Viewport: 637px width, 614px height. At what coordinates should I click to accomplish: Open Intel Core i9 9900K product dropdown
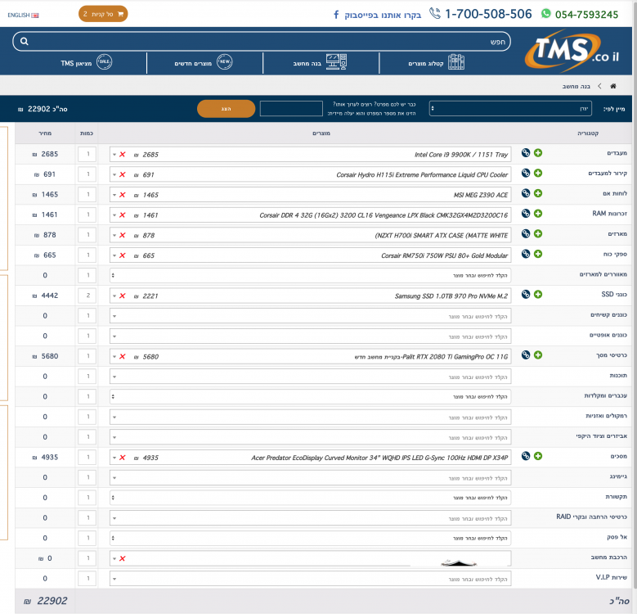[x=311, y=155]
